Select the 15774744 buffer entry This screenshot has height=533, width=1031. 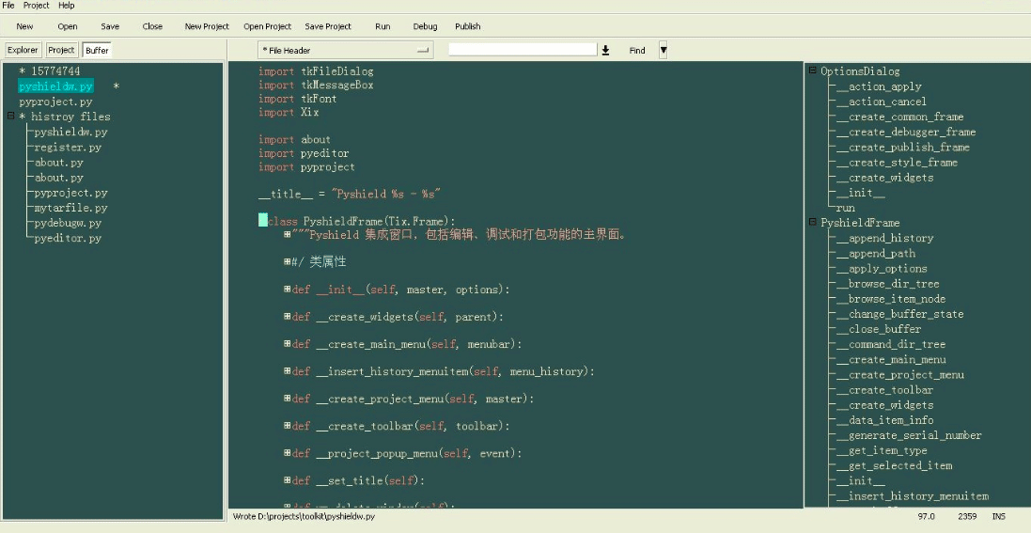tap(49, 71)
